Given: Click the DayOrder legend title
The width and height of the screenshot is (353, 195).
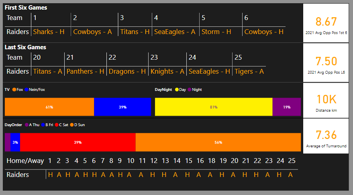Looking at the screenshot, I should point(13,125).
